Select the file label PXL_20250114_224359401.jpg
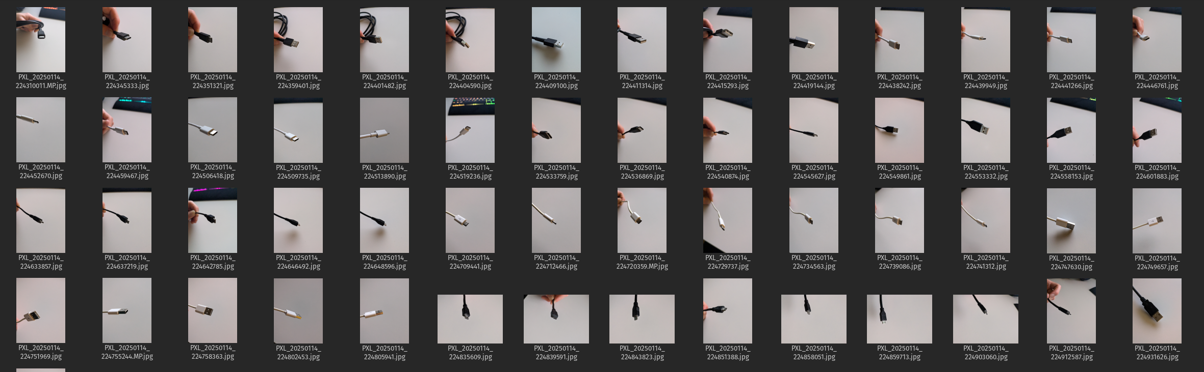Screen dimensions: 1204x372 click(x=298, y=81)
